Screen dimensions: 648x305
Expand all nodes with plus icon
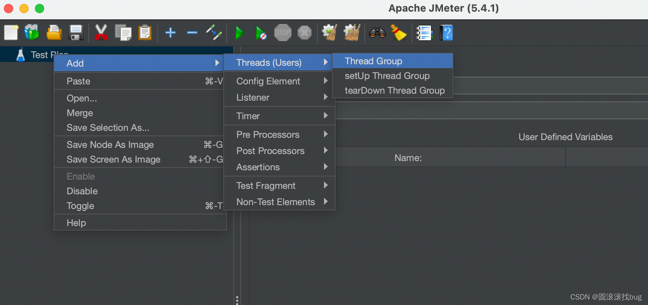[x=171, y=33]
